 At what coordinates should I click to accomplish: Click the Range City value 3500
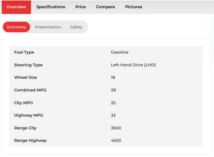(116, 128)
